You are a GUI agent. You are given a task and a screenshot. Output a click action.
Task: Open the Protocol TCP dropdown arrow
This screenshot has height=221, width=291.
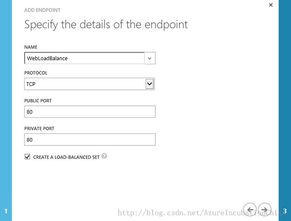point(150,84)
